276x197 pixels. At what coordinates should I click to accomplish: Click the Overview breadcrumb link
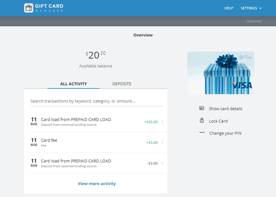point(254,21)
